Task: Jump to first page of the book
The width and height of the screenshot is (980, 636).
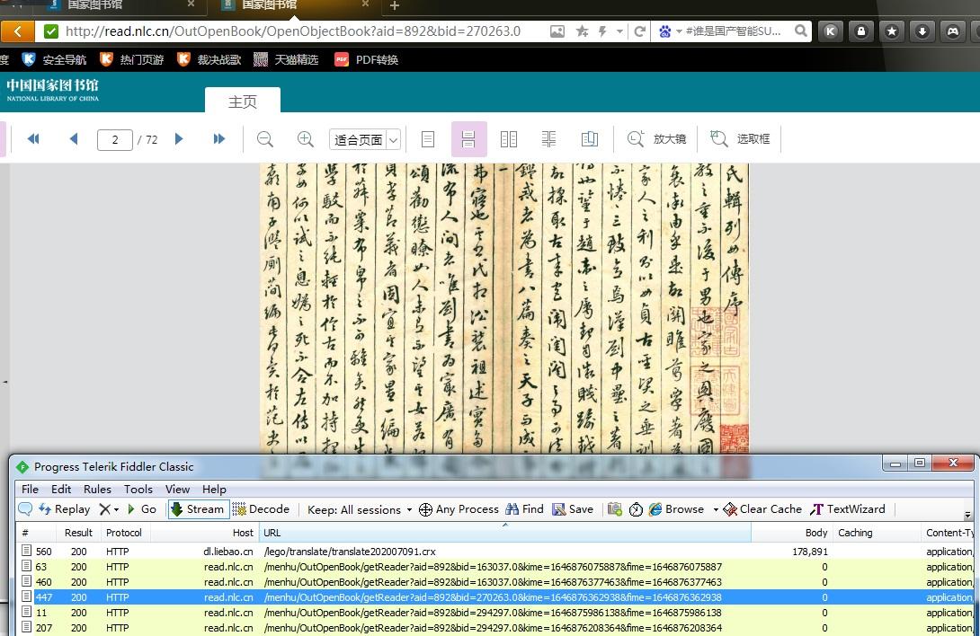Action: click(34, 138)
